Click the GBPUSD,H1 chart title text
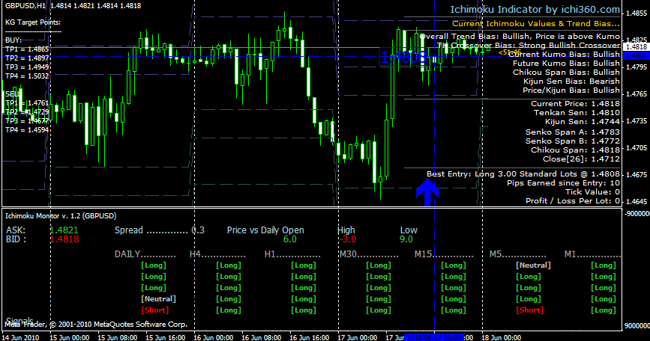The width and height of the screenshot is (650, 341). (x=25, y=6)
